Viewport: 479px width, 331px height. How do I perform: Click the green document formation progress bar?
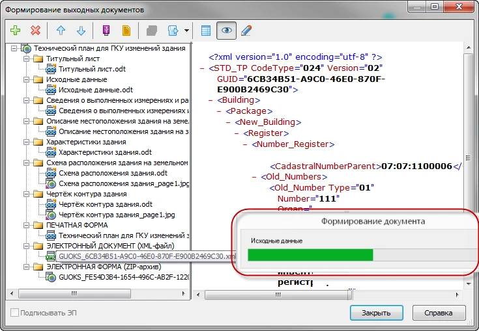(x=310, y=254)
